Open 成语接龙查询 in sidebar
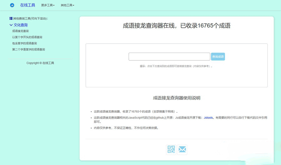The width and height of the screenshot is (281, 165). point(20,31)
